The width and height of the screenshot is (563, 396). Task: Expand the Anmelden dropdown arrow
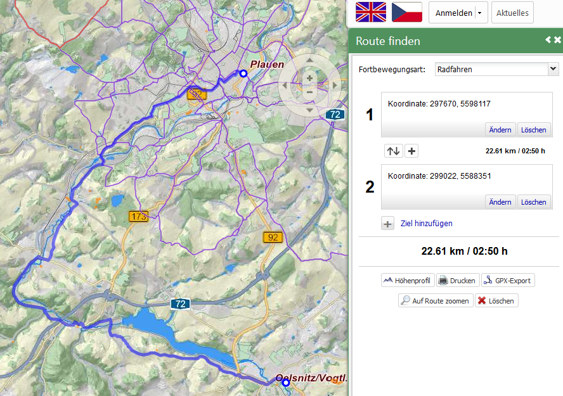point(480,13)
